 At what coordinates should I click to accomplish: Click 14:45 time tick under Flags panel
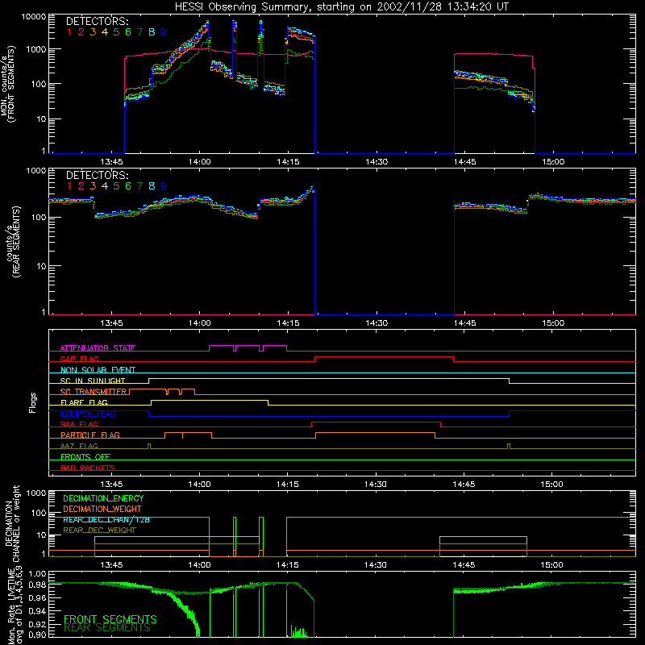click(464, 485)
